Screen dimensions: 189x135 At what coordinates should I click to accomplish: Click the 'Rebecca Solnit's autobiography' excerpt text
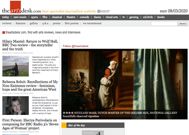[46, 105]
